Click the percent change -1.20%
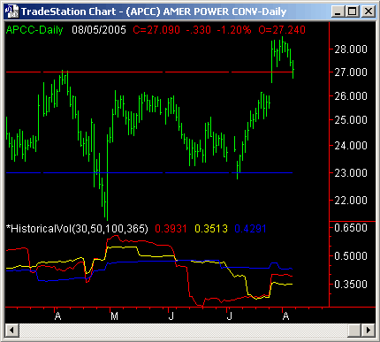Image resolution: width=380 pixels, height=342 pixels. click(x=234, y=30)
